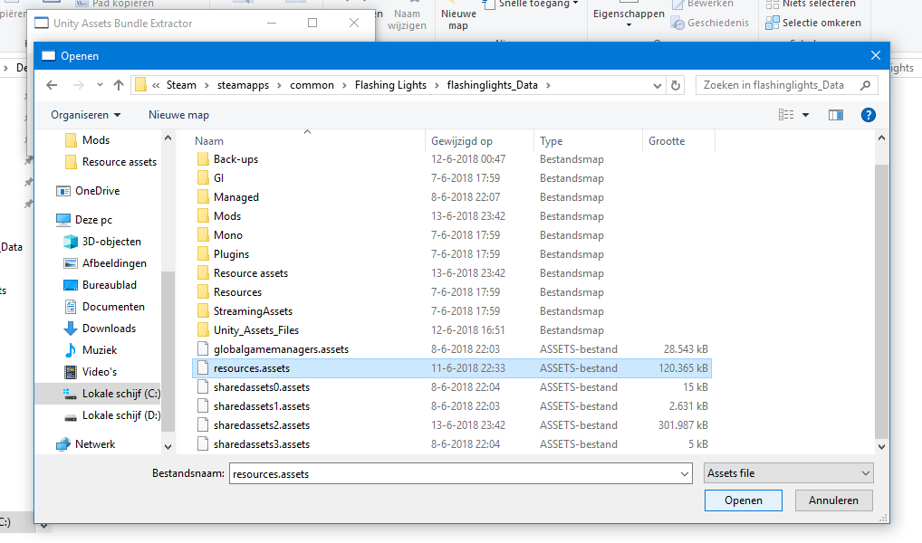The height and width of the screenshot is (543, 922).
Task: Open Video's in the sidebar
Action: click(100, 372)
